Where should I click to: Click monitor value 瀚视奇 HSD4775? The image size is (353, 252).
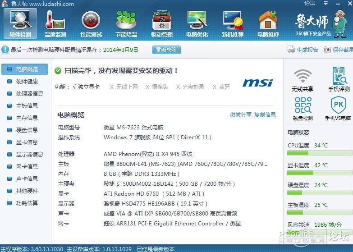pos(156,204)
